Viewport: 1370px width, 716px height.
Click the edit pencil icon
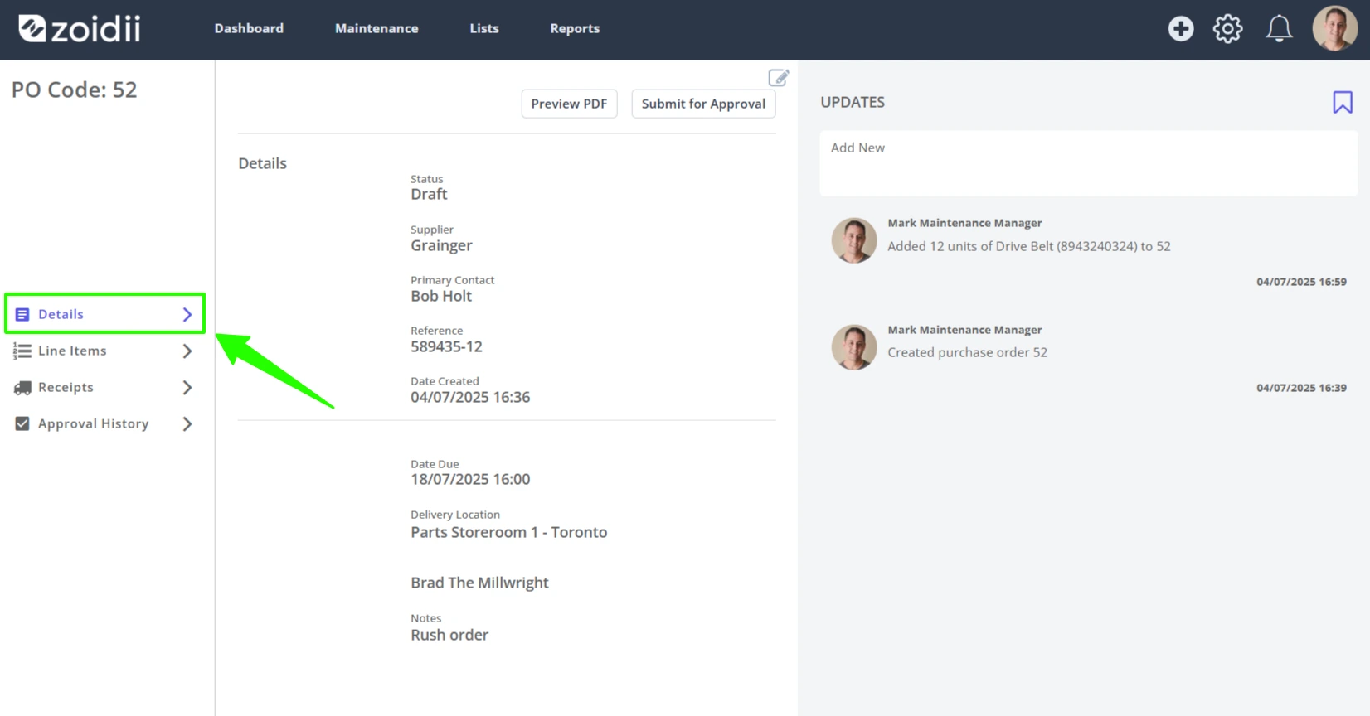pos(779,78)
